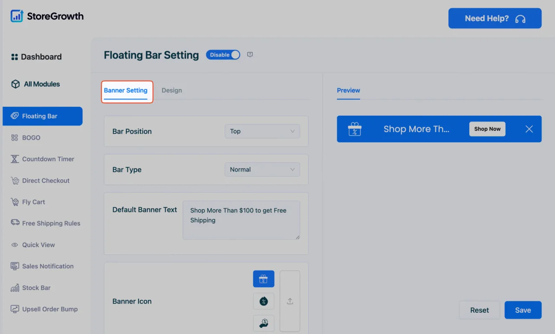Open the Direct Checkout module
The image size is (555, 334).
[40, 180]
